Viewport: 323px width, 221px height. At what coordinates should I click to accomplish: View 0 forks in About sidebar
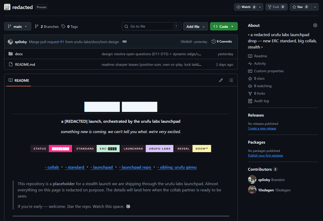(x=256, y=93)
